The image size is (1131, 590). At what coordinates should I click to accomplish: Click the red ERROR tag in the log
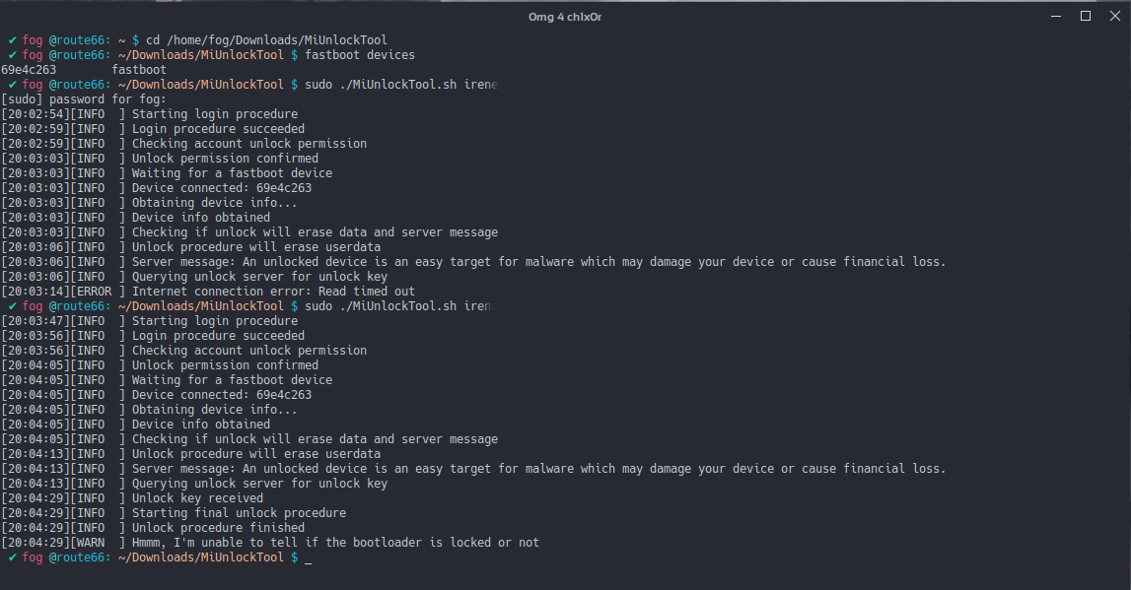98,292
